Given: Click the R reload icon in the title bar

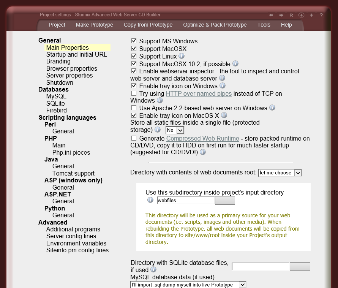Looking at the screenshot, I should click(291, 15).
